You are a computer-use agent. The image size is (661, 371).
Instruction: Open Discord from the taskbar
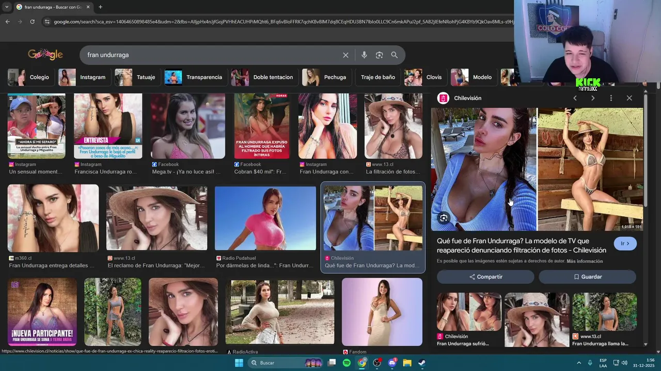pos(392,363)
